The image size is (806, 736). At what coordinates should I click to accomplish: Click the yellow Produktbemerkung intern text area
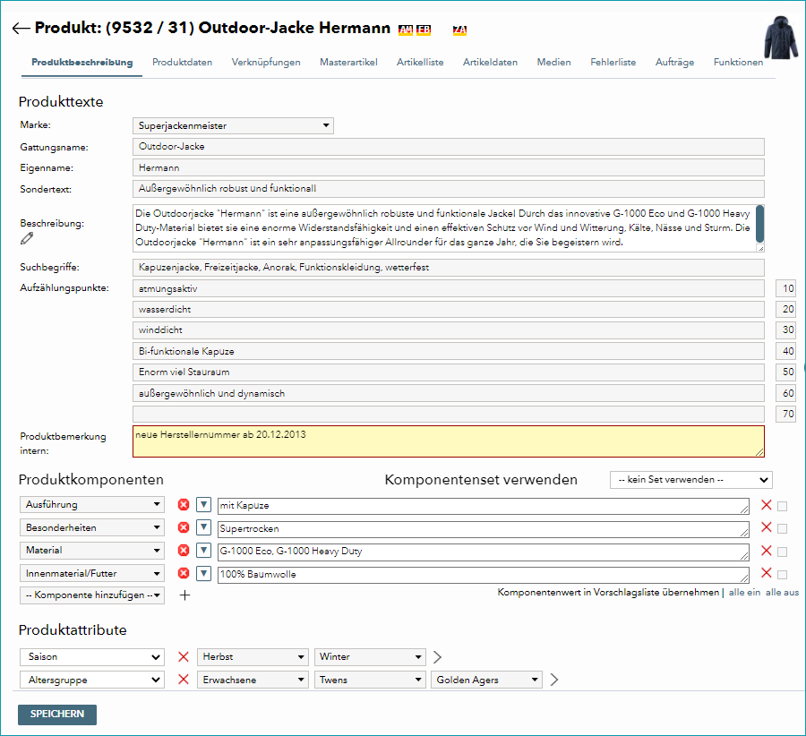point(449,441)
